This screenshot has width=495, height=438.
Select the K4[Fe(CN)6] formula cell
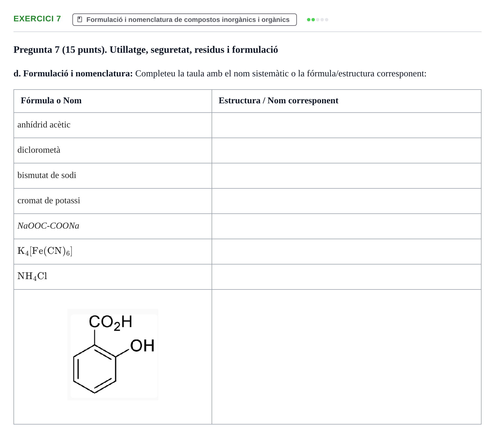tap(113, 252)
